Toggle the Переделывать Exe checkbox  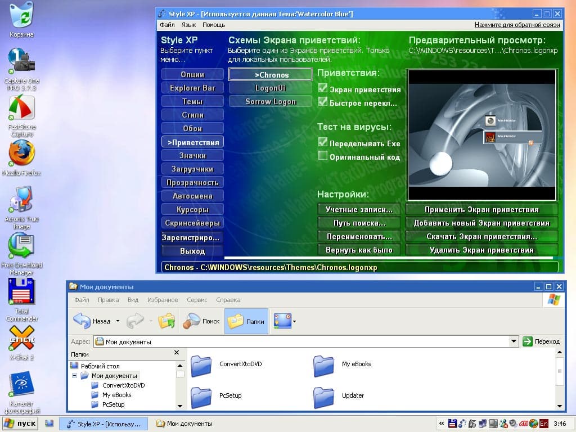coord(322,142)
